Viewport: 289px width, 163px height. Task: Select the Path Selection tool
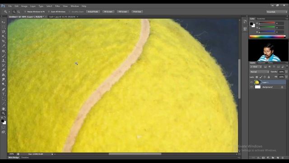point(3,99)
